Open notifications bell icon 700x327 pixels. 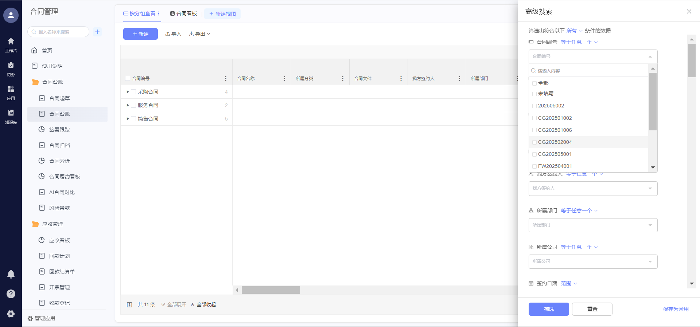(x=11, y=274)
